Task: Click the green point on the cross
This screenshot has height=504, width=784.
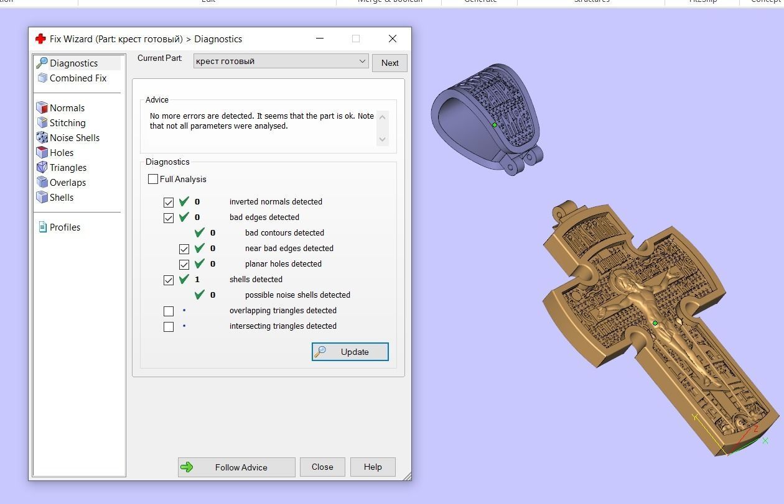Action: pyautogui.click(x=655, y=323)
